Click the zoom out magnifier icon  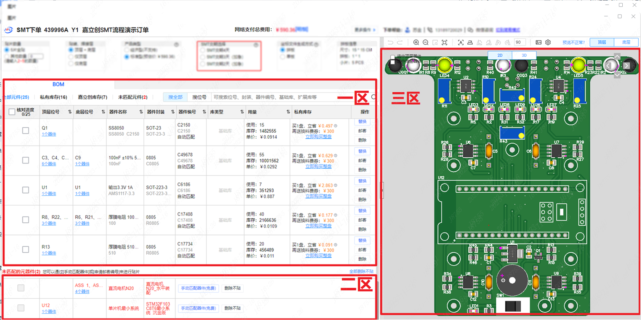(x=425, y=43)
